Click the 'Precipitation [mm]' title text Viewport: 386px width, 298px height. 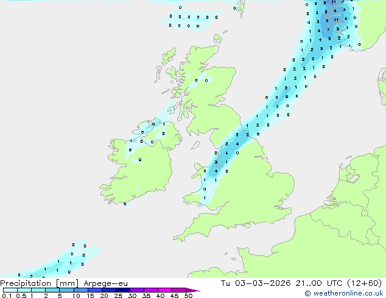point(40,283)
